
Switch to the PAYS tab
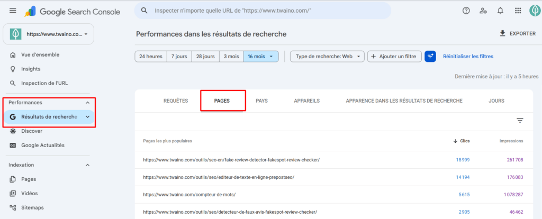click(x=261, y=101)
